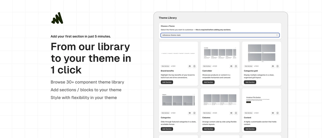Open info icon on Categories grid card
322x138 pixels.
click(277, 66)
